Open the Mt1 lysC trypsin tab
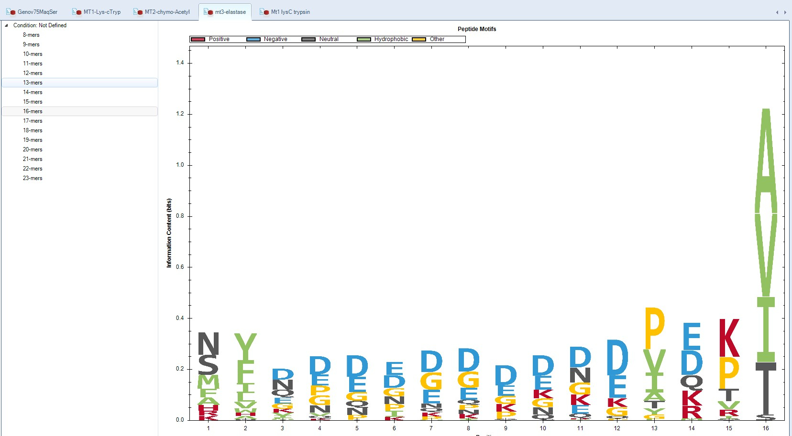 pyautogui.click(x=290, y=12)
